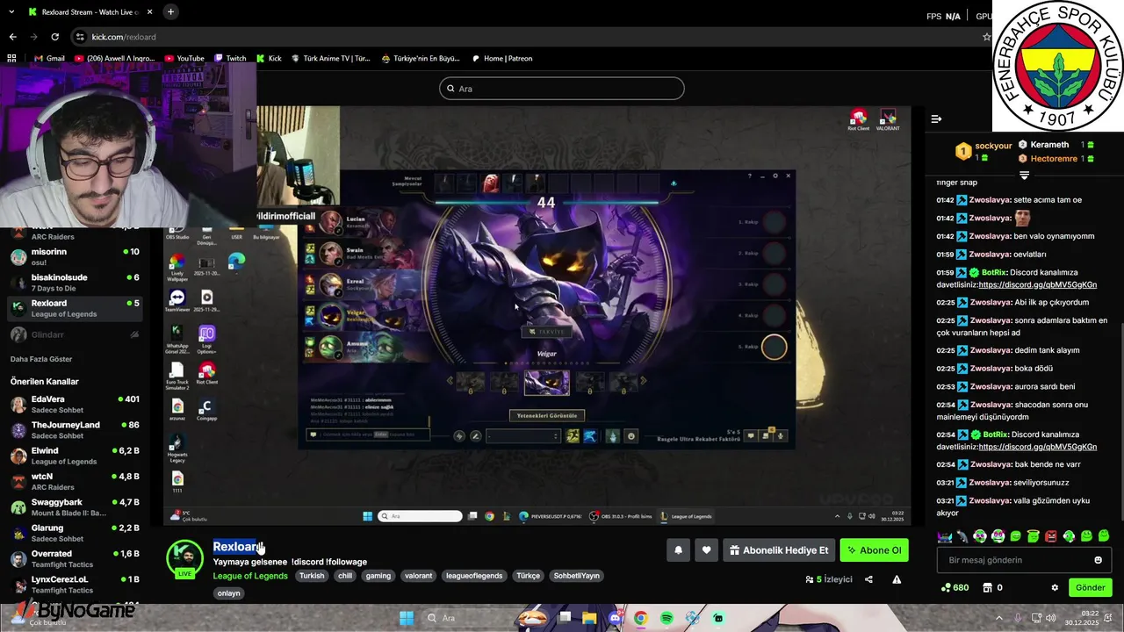This screenshot has width=1124, height=632.
Task: Click the browser back arrow
Action: point(12,37)
